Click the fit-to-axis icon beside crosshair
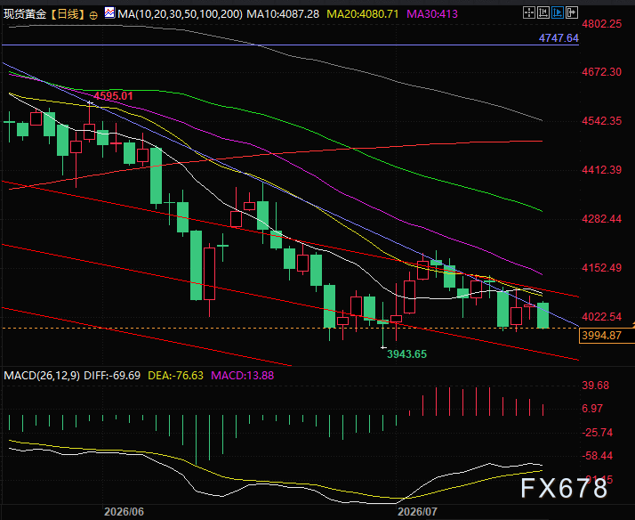This screenshot has height=520, width=635. tap(543, 13)
